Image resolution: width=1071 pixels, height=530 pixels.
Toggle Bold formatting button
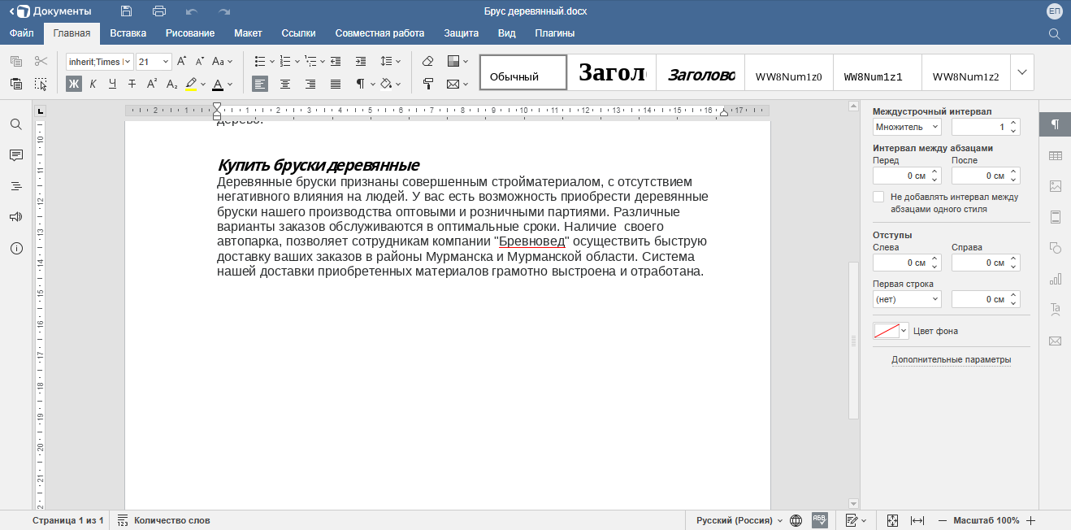point(74,84)
